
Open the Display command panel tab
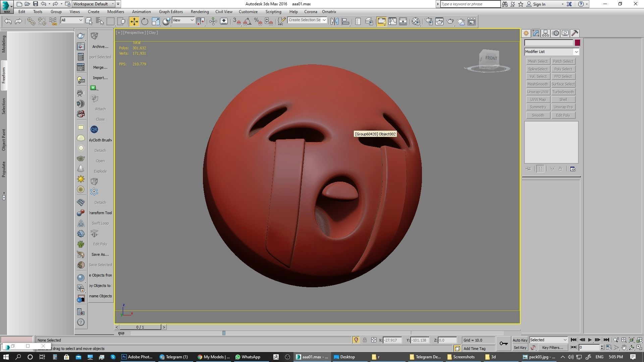tap(565, 33)
